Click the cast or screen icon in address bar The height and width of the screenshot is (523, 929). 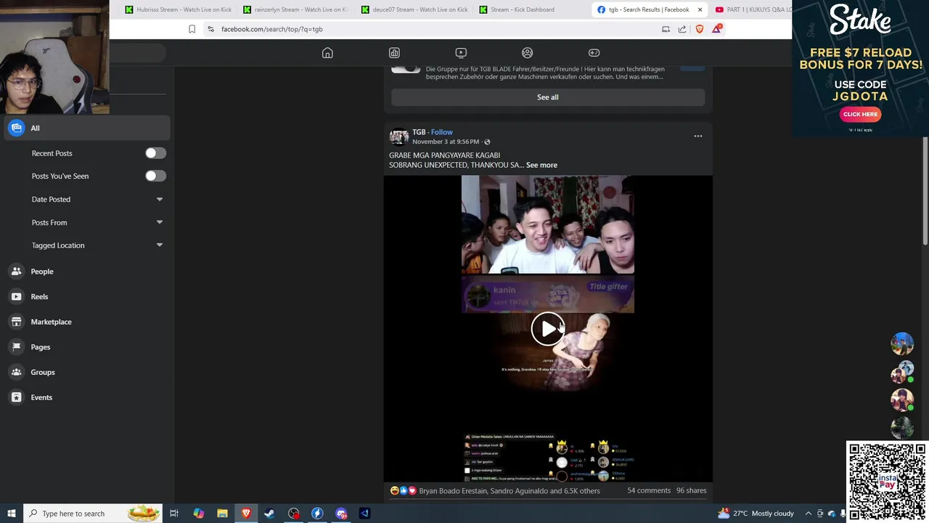pyautogui.click(x=666, y=29)
